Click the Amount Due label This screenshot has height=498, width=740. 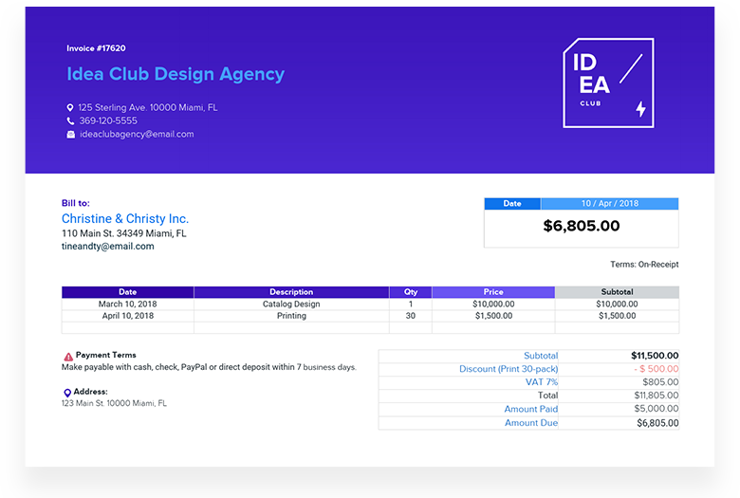pos(531,423)
